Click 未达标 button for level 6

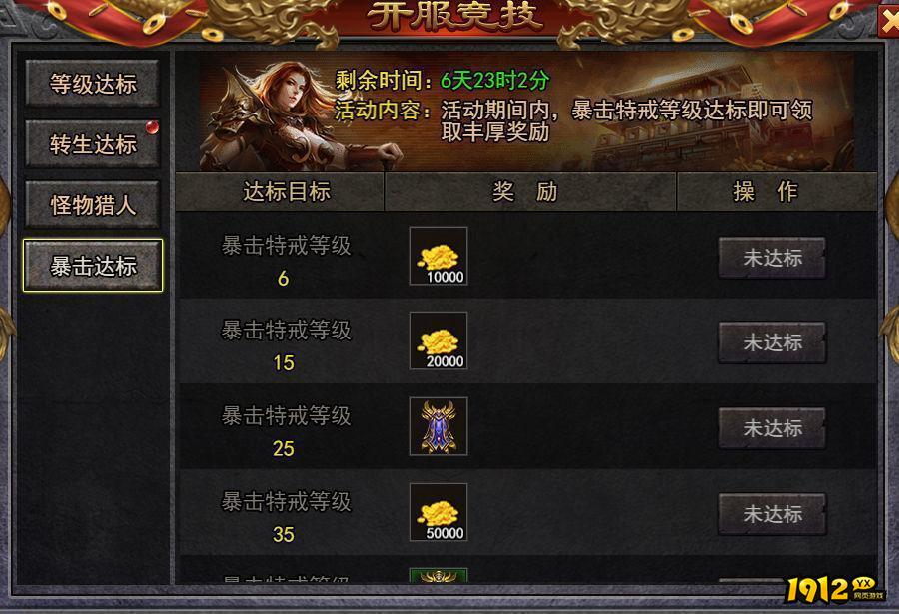click(x=772, y=258)
